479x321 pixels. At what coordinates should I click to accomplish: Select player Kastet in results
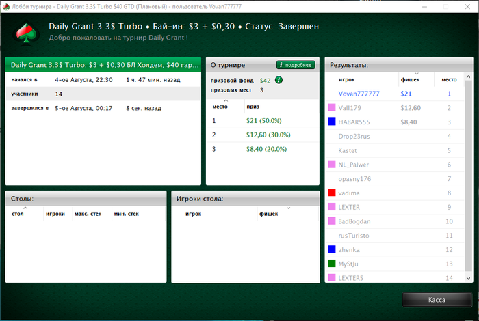pyautogui.click(x=395, y=150)
